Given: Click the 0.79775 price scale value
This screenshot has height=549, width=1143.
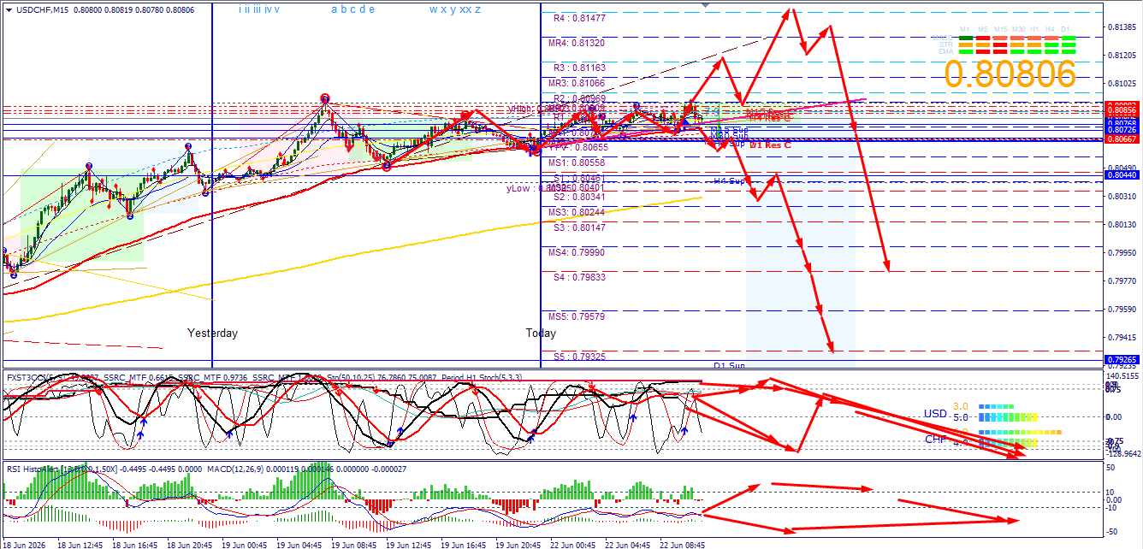Looking at the screenshot, I should click(x=1121, y=281).
